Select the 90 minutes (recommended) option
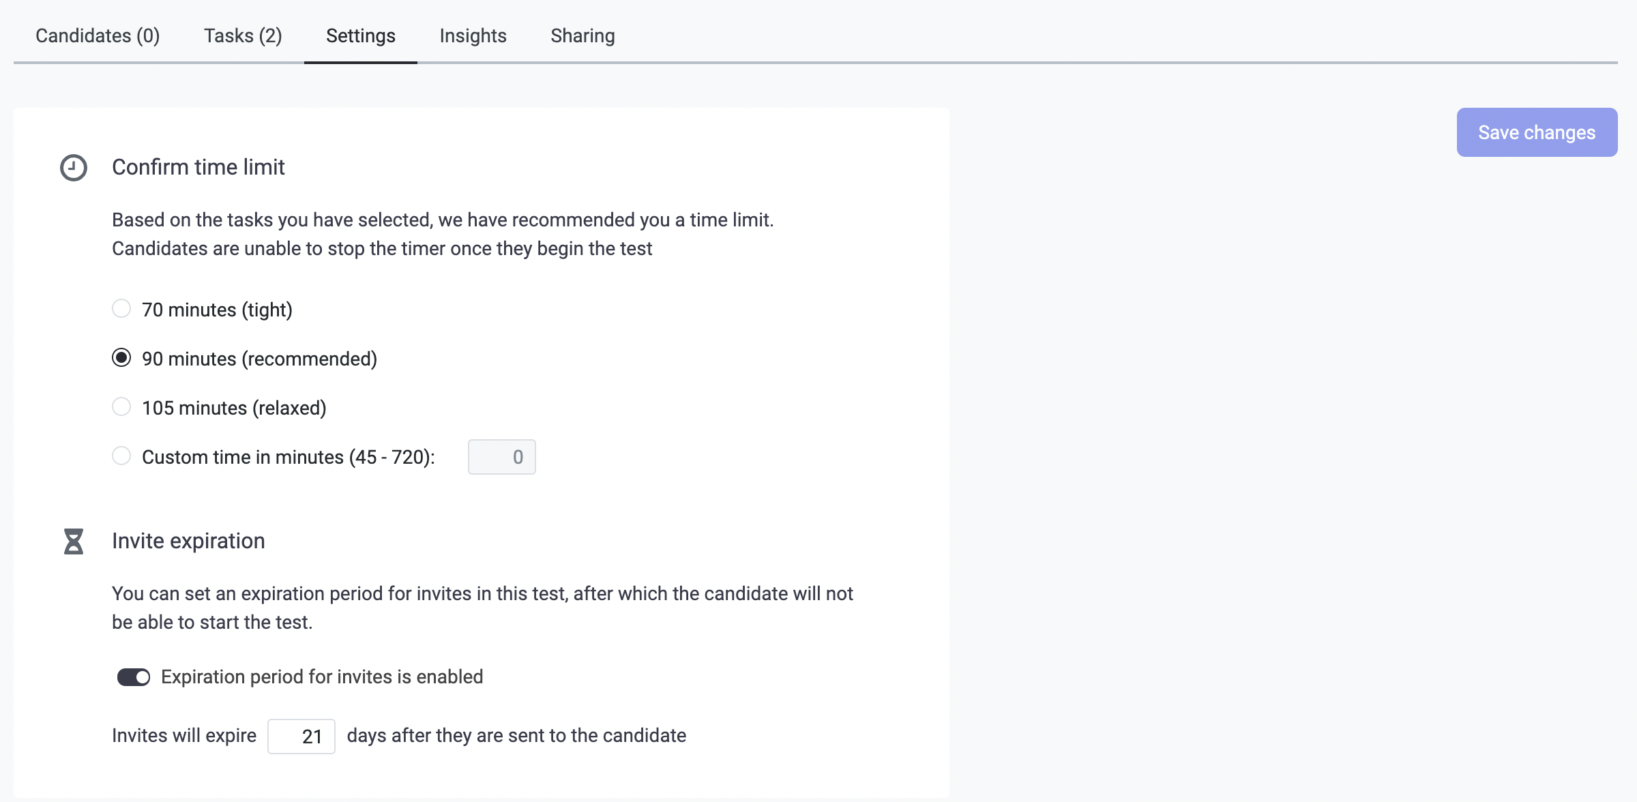Viewport: 1637px width, 802px height. coord(121,358)
